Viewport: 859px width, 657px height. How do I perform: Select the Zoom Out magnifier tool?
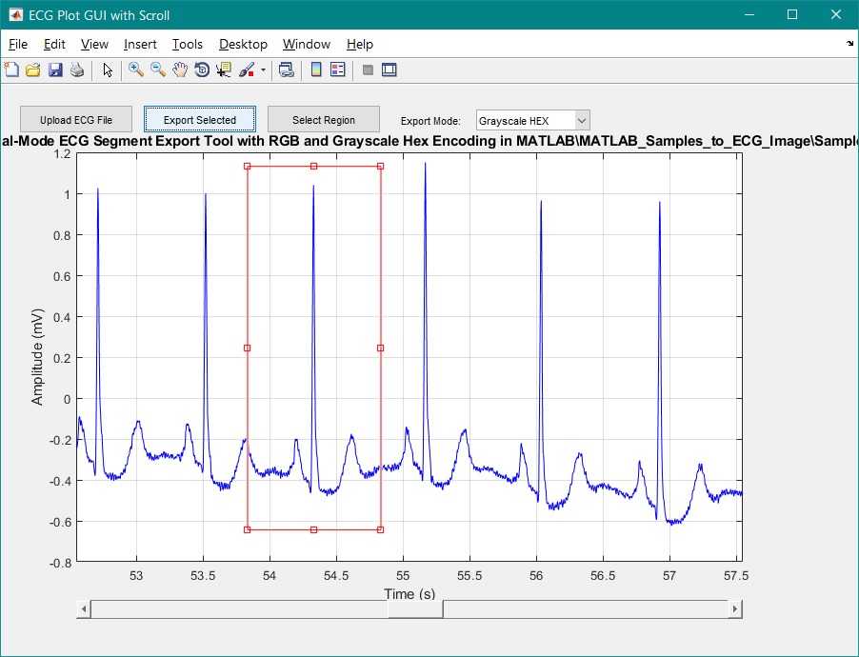pyautogui.click(x=158, y=70)
